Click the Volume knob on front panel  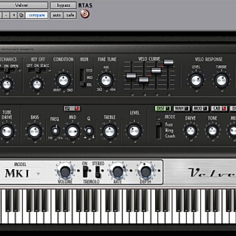(x=65, y=171)
